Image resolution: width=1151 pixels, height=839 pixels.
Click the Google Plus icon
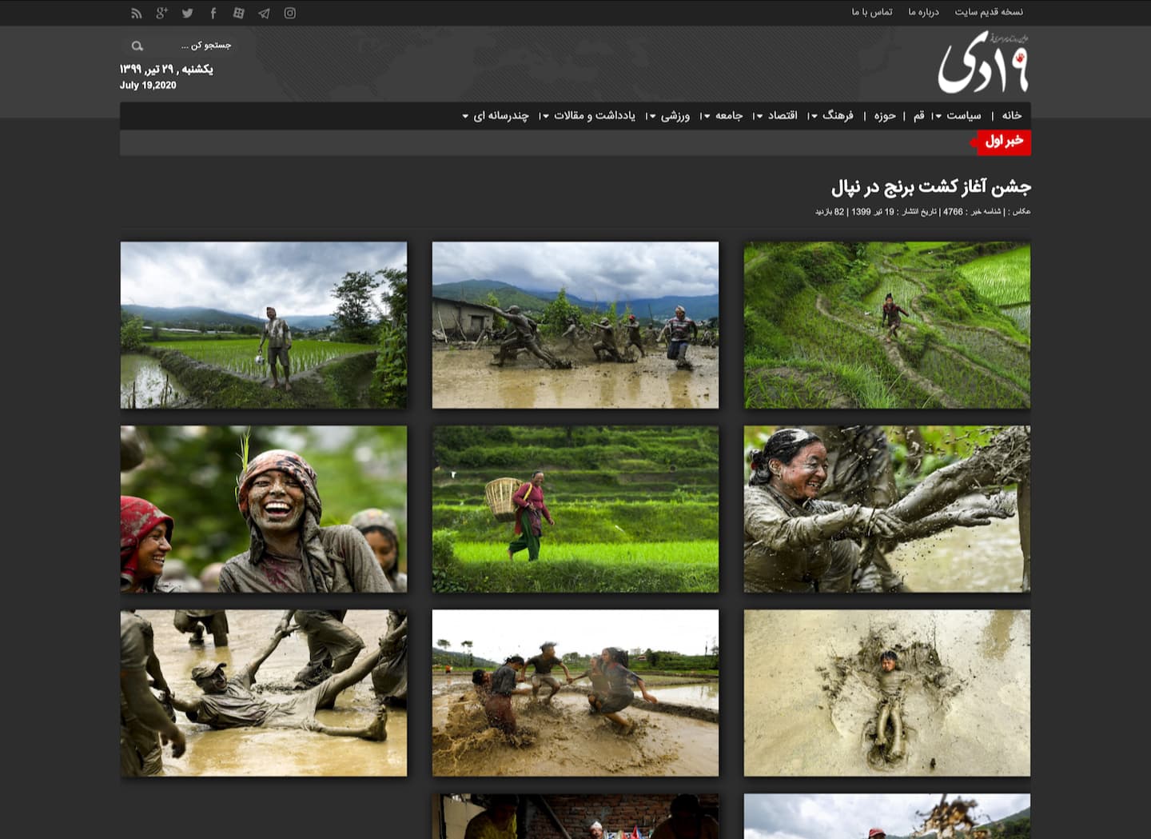tap(162, 13)
